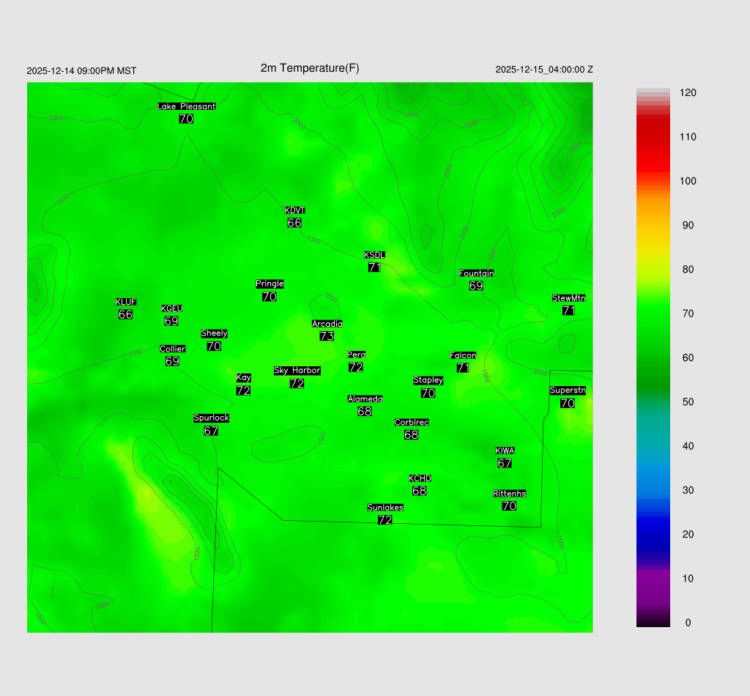
Task: Click the MST local timestamp text
Action: [81, 71]
